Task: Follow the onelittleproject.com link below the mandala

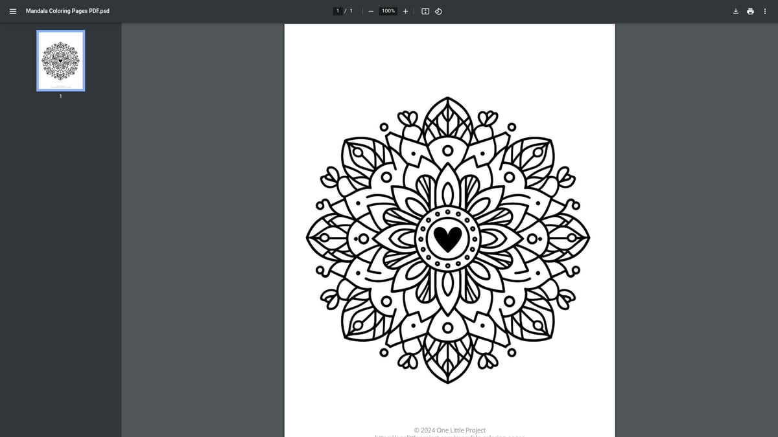Action: pyautogui.click(x=449, y=436)
